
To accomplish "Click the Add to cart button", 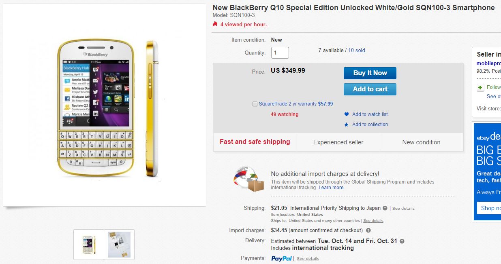I will 370,89.
